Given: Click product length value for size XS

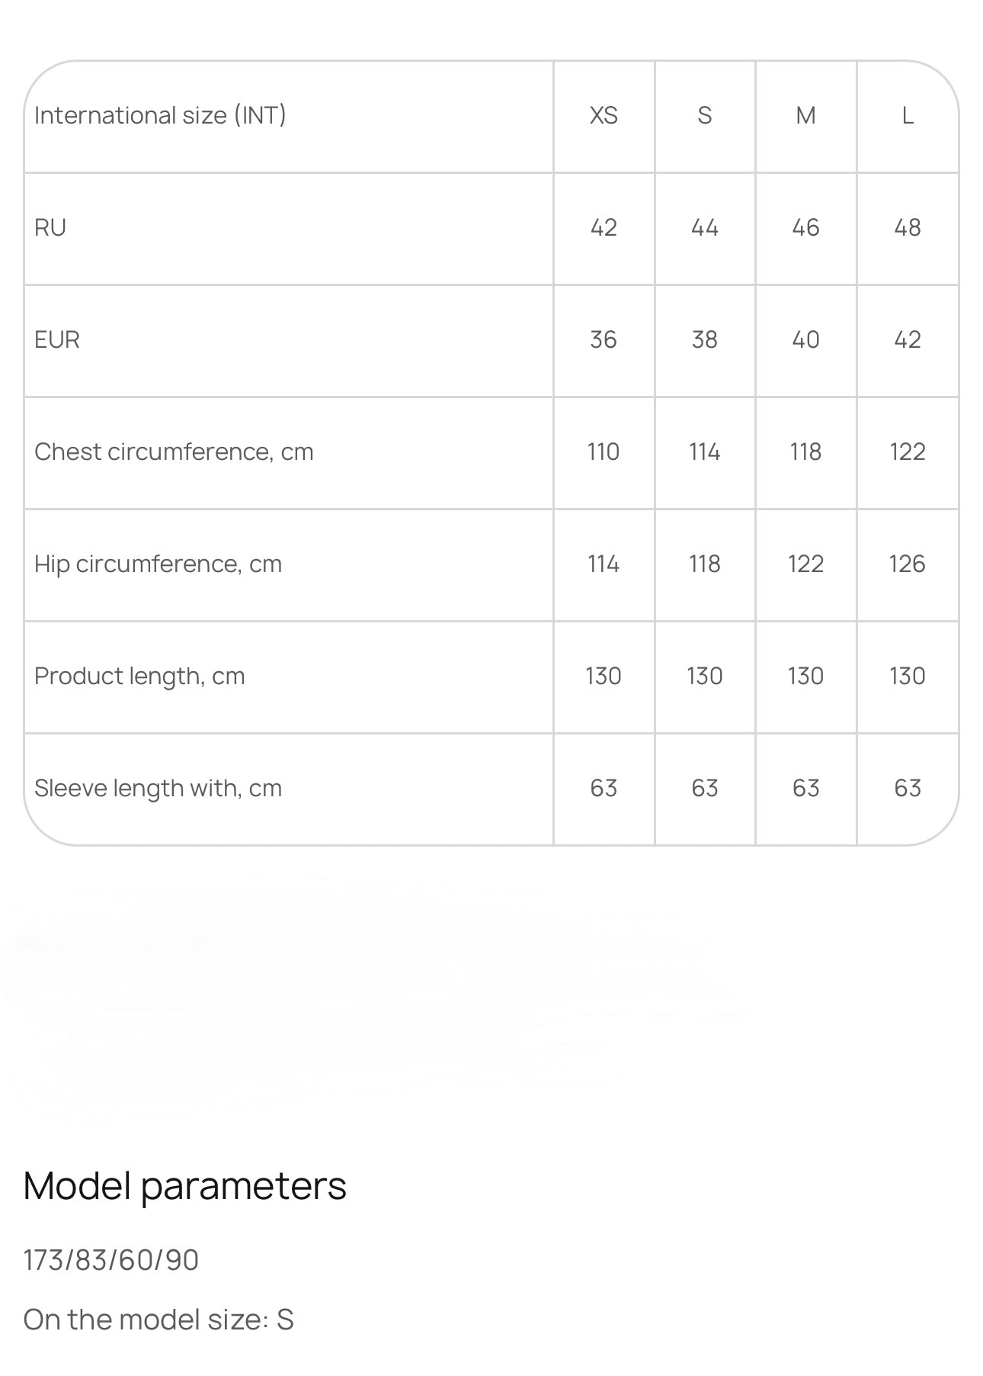Looking at the screenshot, I should click(604, 677).
